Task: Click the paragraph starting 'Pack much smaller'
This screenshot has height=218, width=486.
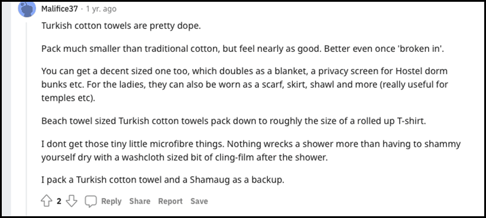Action: click(242, 49)
